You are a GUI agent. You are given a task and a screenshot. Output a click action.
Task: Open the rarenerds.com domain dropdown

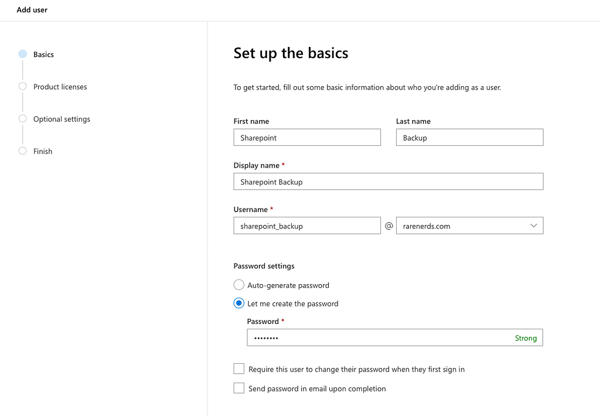tap(469, 226)
